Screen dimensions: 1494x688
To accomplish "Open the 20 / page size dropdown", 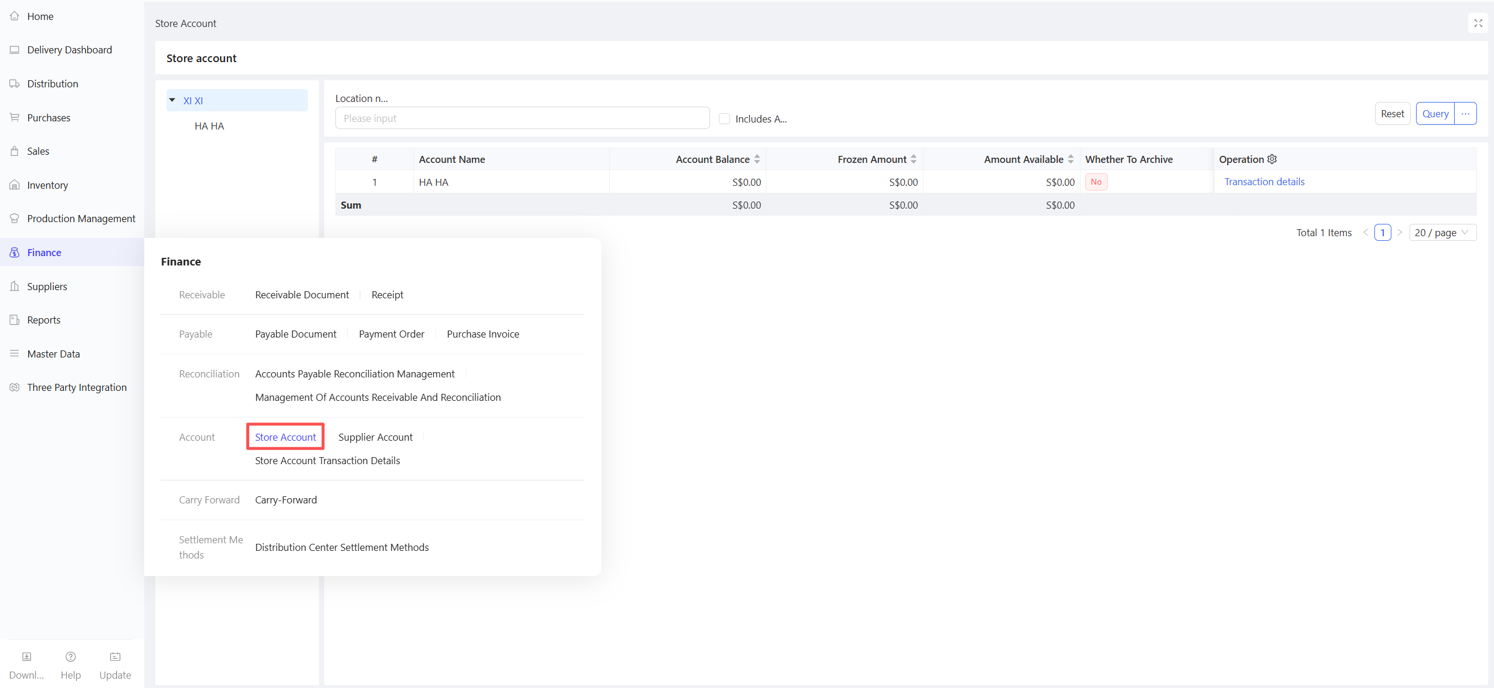I will [x=1442, y=233].
